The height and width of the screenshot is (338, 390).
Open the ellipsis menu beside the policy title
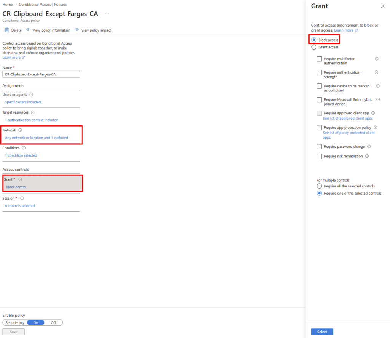[x=107, y=14]
